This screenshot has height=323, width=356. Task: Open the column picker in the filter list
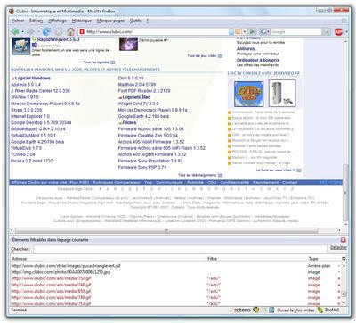(344, 259)
